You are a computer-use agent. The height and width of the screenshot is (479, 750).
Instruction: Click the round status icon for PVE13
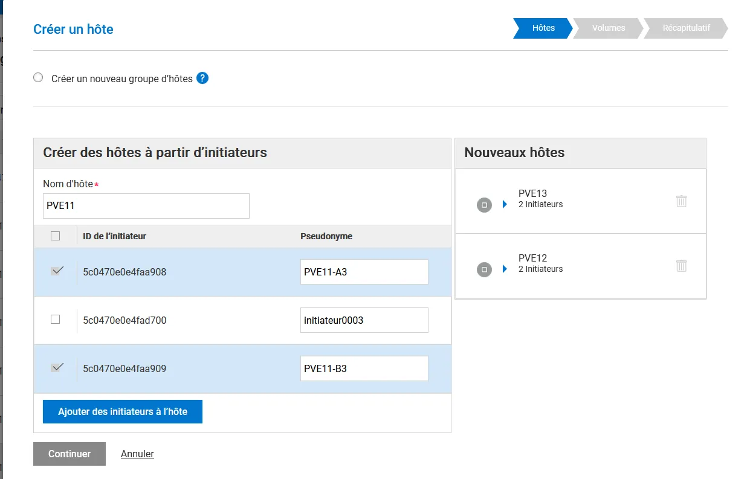pyautogui.click(x=484, y=205)
